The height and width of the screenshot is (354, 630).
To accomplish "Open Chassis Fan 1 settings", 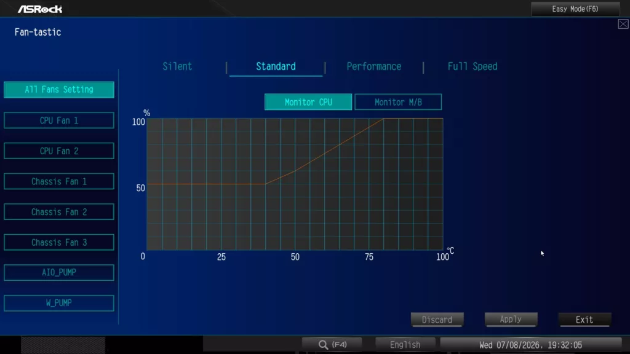I will point(59,181).
